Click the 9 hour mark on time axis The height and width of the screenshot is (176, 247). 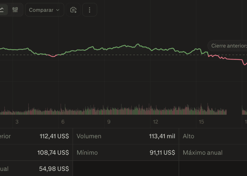(x=109, y=122)
